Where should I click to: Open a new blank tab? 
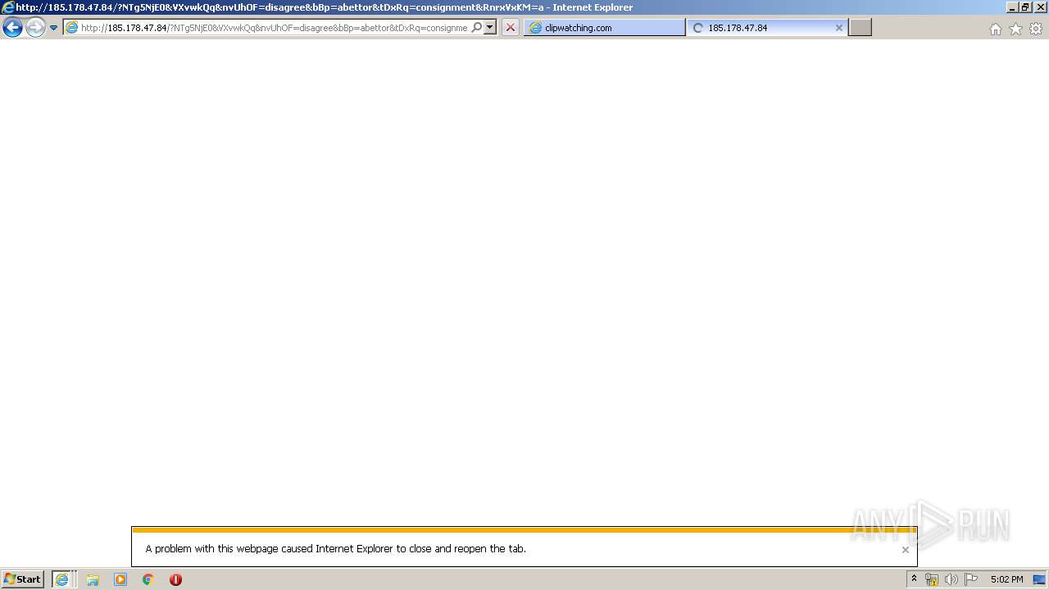[x=860, y=28]
